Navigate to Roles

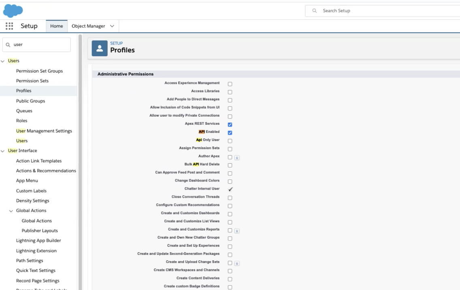(22, 121)
